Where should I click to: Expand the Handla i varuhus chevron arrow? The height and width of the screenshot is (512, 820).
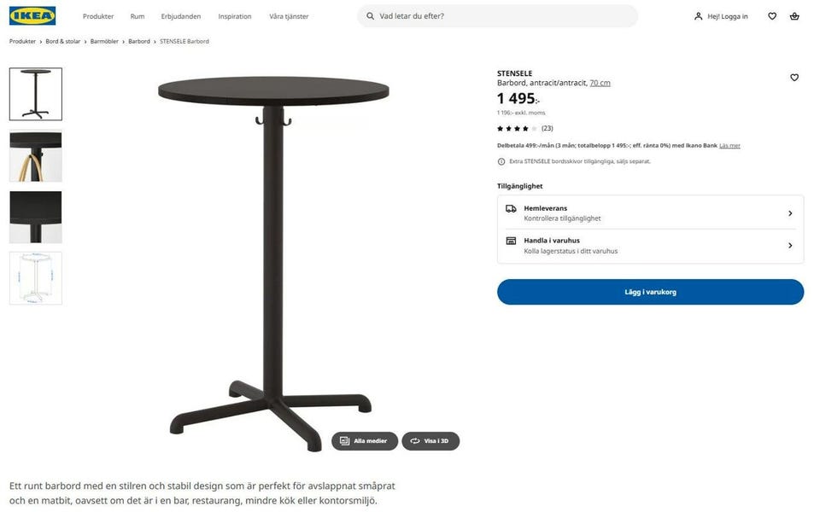pyautogui.click(x=790, y=246)
